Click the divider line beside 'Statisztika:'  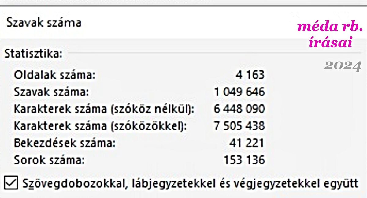coord(190,53)
